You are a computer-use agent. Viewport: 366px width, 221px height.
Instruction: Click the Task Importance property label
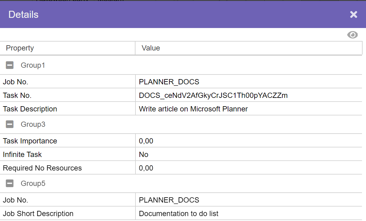(30, 141)
